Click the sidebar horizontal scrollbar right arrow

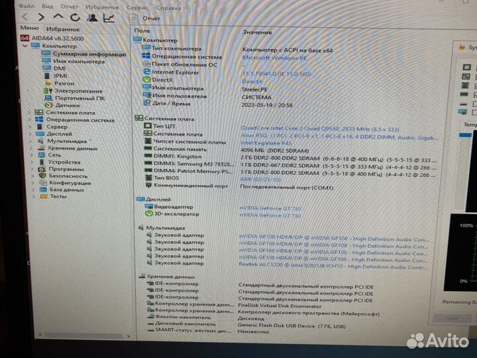[128, 336]
